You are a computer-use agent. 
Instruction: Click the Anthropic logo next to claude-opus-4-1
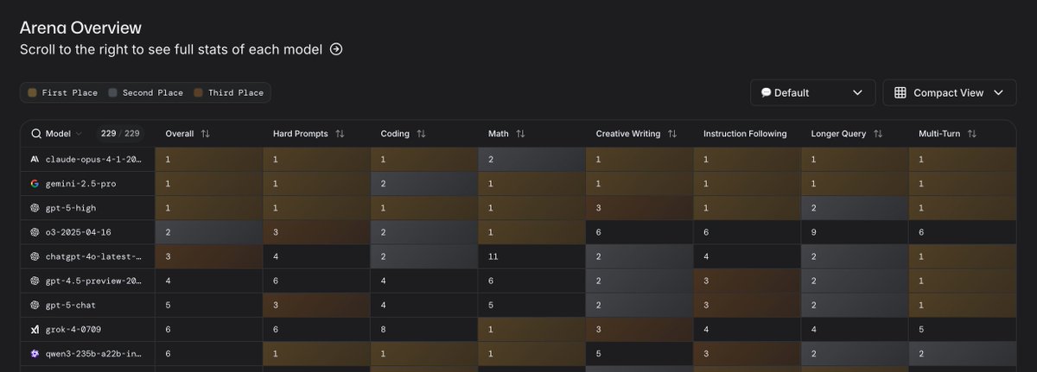pyautogui.click(x=35, y=160)
